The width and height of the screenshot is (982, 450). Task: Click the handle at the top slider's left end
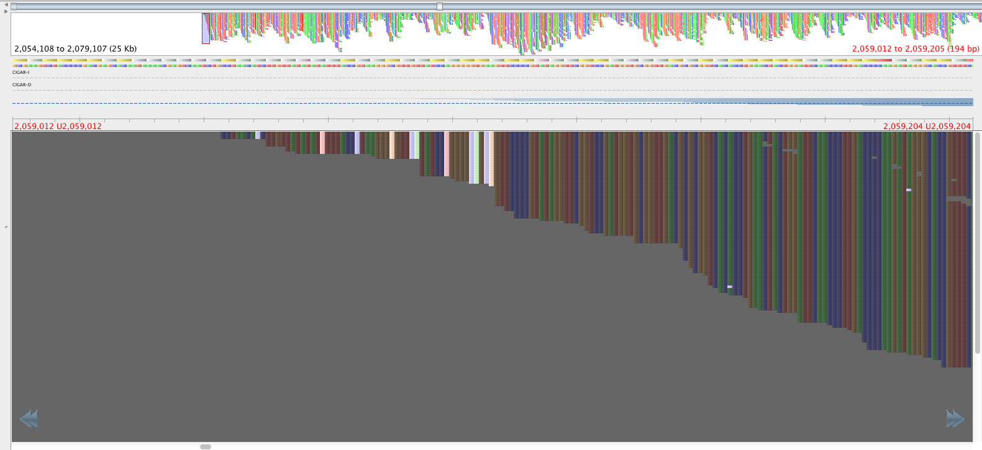(14, 6)
